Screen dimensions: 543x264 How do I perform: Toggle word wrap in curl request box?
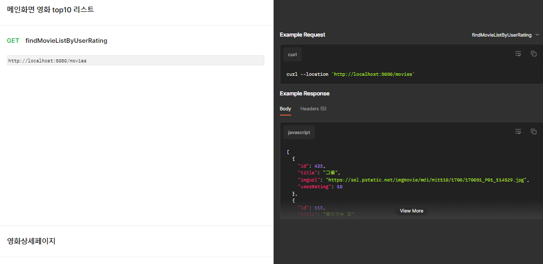click(x=518, y=54)
